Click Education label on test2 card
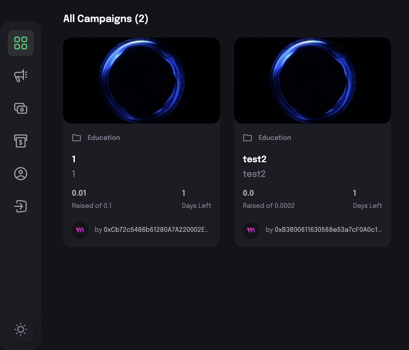The height and width of the screenshot is (350, 409). [275, 138]
